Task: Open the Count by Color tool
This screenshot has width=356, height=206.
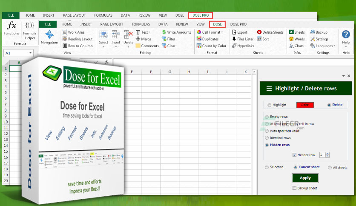Action: tap(199, 46)
